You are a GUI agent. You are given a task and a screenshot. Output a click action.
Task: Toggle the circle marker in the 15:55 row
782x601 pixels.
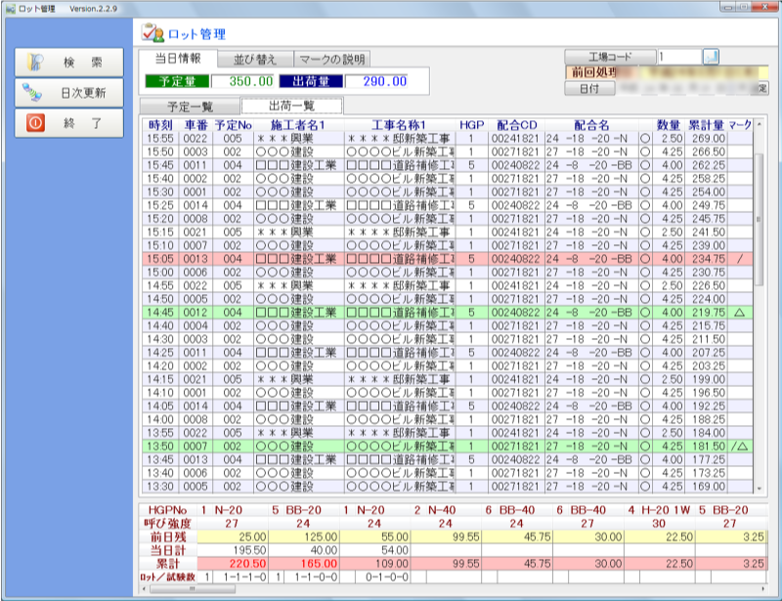tap(644, 138)
